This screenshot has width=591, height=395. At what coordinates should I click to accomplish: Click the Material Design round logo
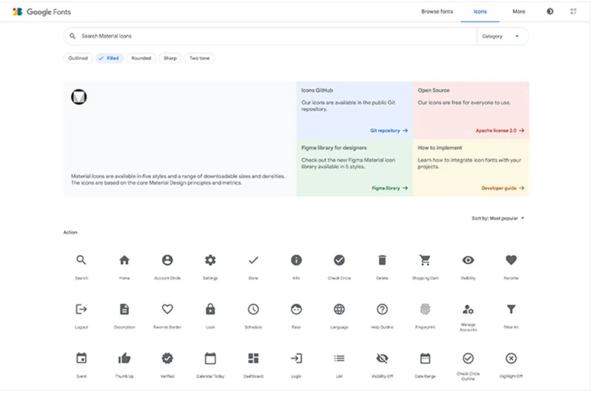pyautogui.click(x=79, y=97)
